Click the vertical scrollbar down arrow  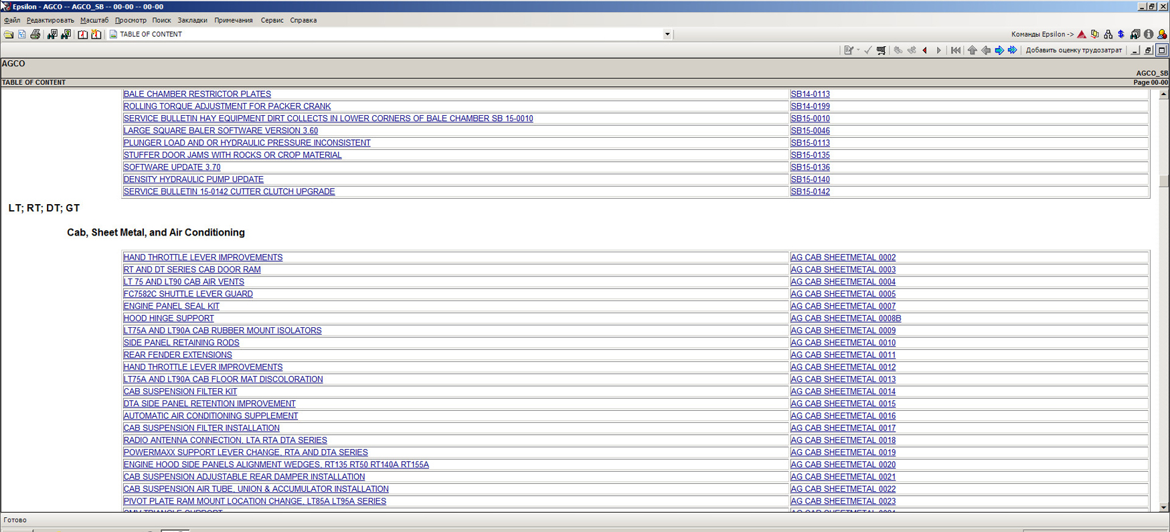click(1163, 507)
